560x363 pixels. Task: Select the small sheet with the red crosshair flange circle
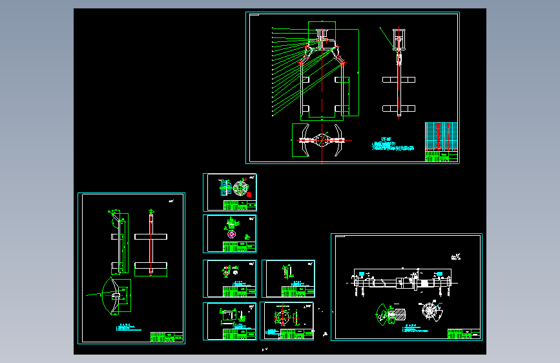(x=287, y=321)
